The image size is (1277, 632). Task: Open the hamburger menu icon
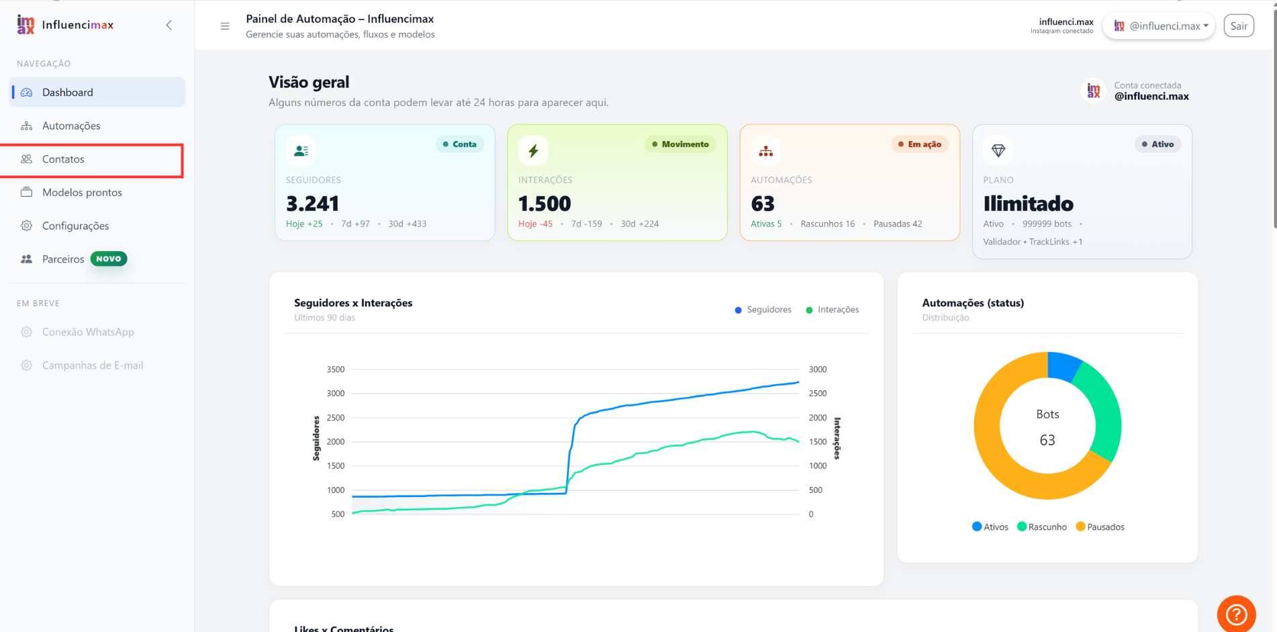pyautogui.click(x=225, y=26)
